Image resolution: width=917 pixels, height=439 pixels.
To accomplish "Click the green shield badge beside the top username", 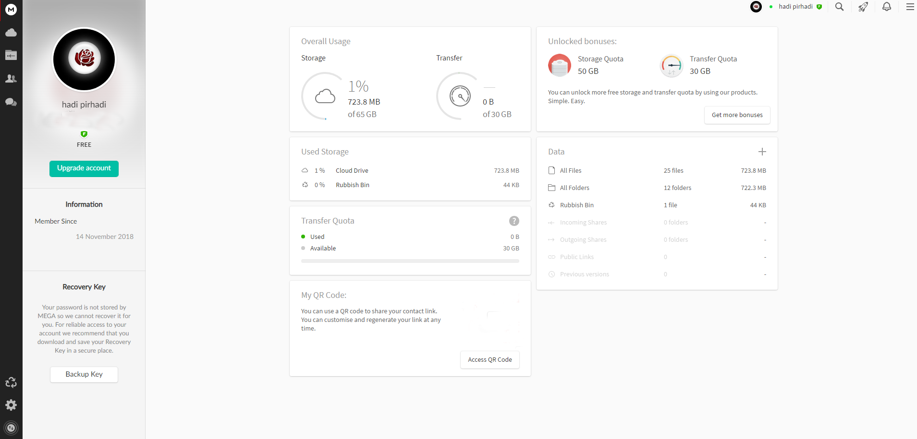I will [819, 7].
